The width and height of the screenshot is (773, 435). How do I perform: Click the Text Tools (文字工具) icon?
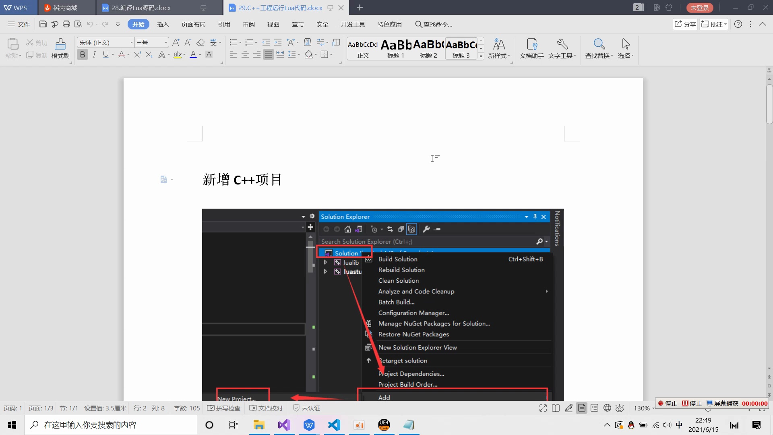[x=562, y=48]
